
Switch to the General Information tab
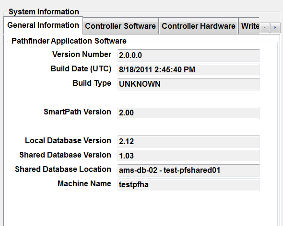[x=43, y=25]
